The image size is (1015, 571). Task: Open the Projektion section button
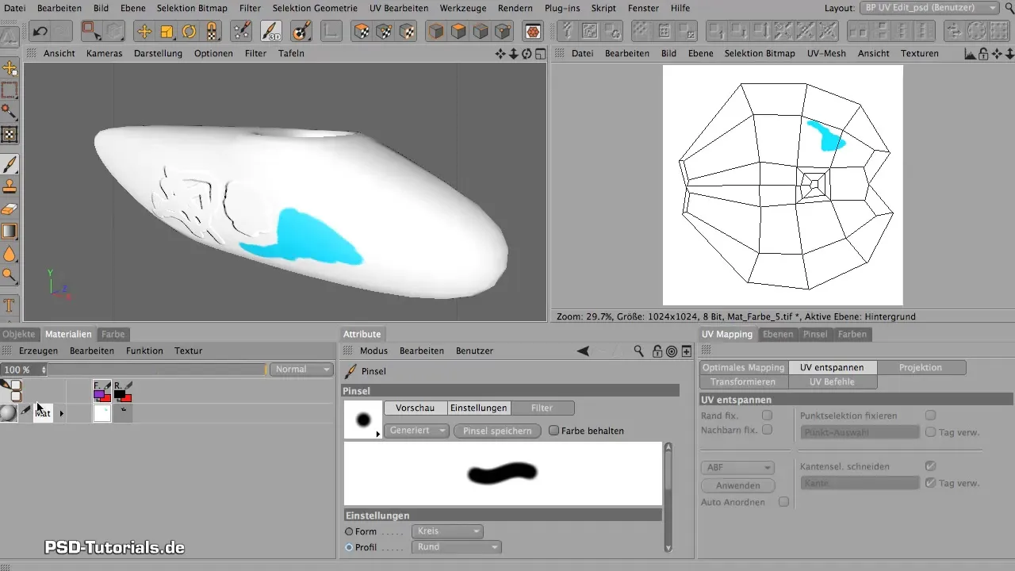pos(921,368)
